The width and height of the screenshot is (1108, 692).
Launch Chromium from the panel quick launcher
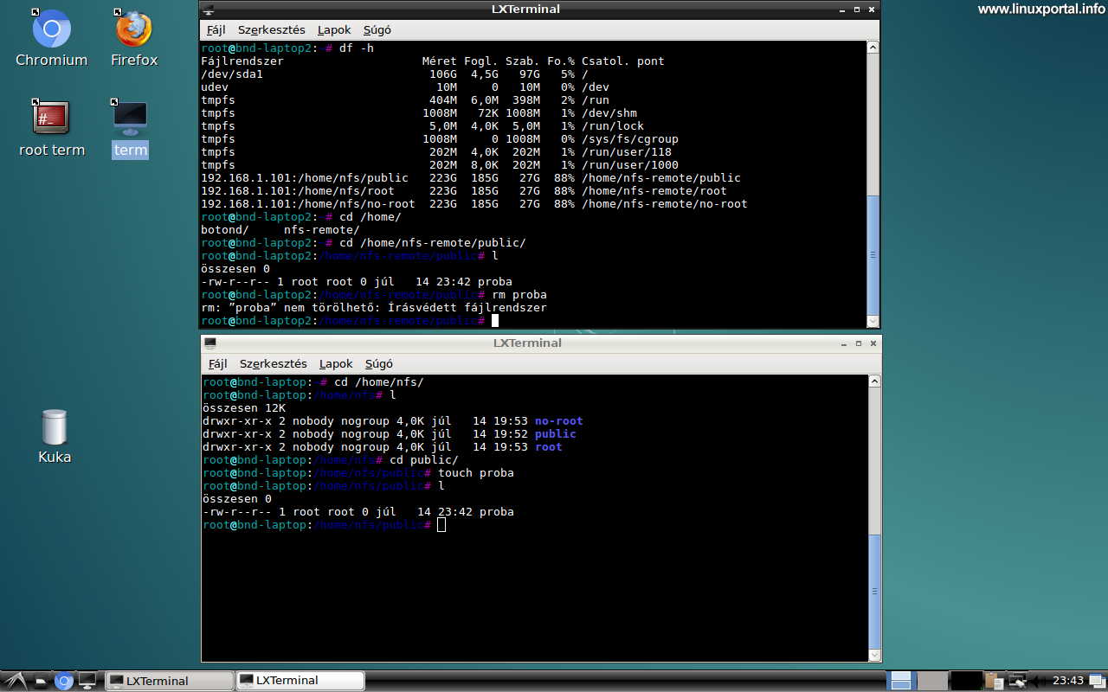64,681
